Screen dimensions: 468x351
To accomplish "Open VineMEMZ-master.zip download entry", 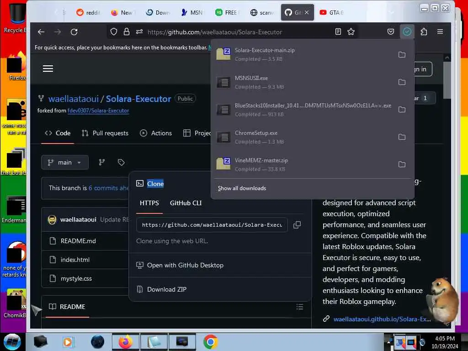I will tap(304, 165).
